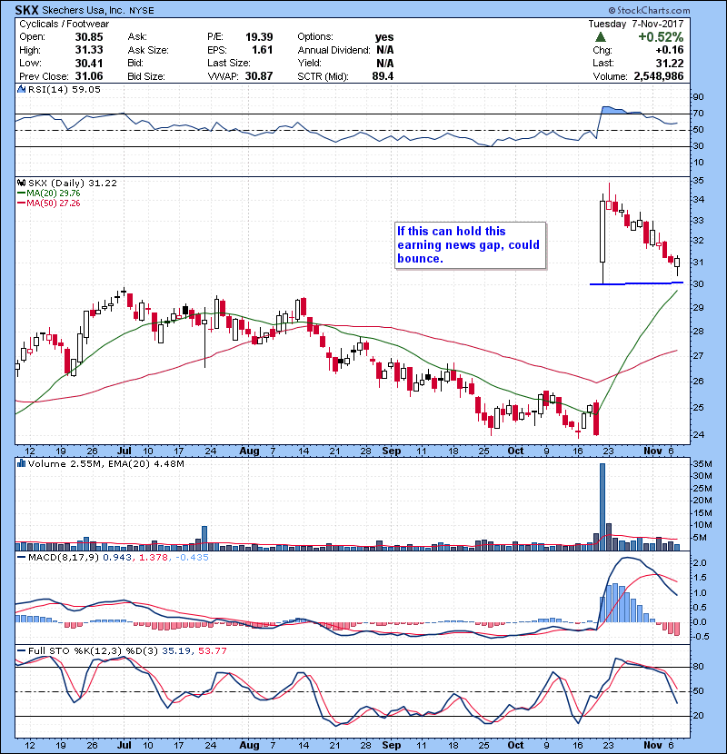The width and height of the screenshot is (727, 754).
Task: Click the SCTR (Mid) value 89.4
Action: point(383,76)
